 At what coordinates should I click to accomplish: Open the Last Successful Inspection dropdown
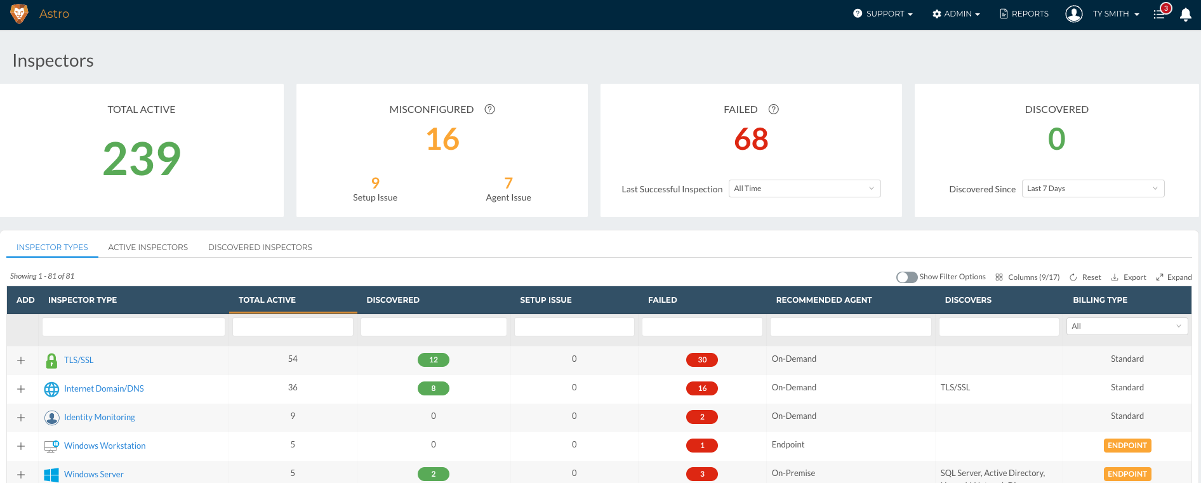click(x=804, y=189)
